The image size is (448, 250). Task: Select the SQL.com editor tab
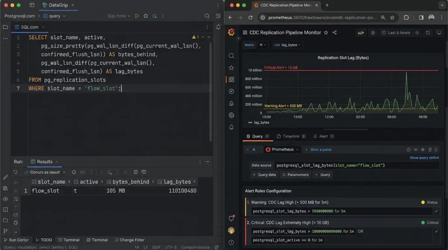(x=29, y=27)
